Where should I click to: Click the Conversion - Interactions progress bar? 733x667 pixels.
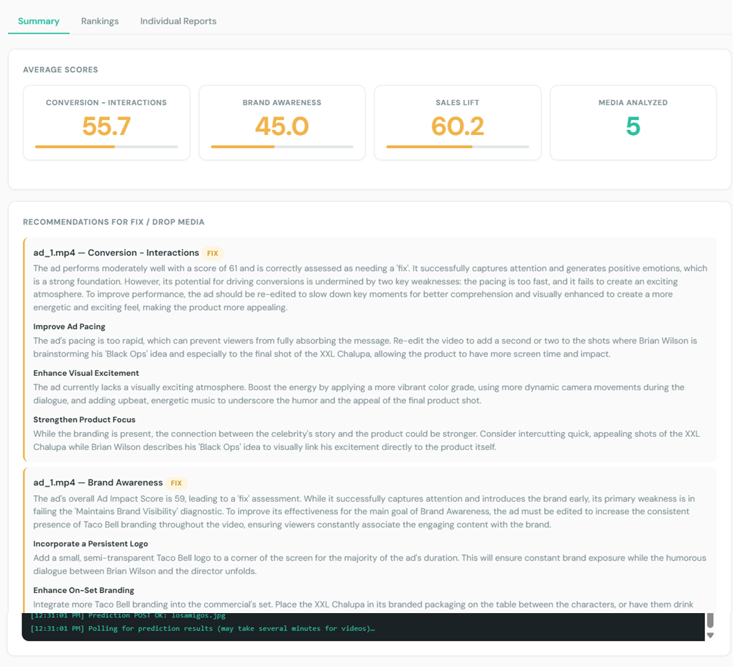pyautogui.click(x=106, y=147)
